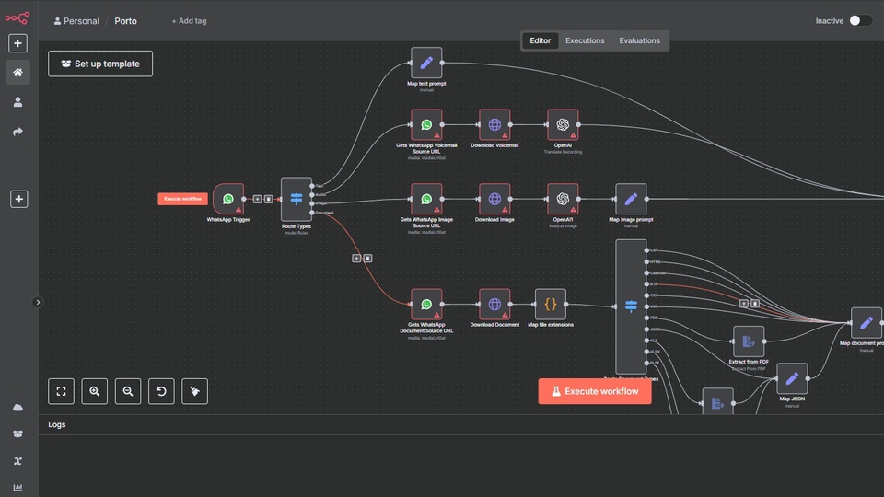Select the WhatsApp Trigger node
884x497 pixels.
(x=228, y=199)
